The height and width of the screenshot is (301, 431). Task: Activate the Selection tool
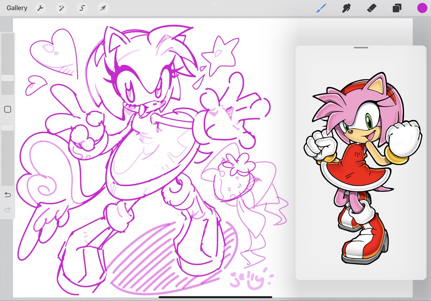(x=82, y=8)
